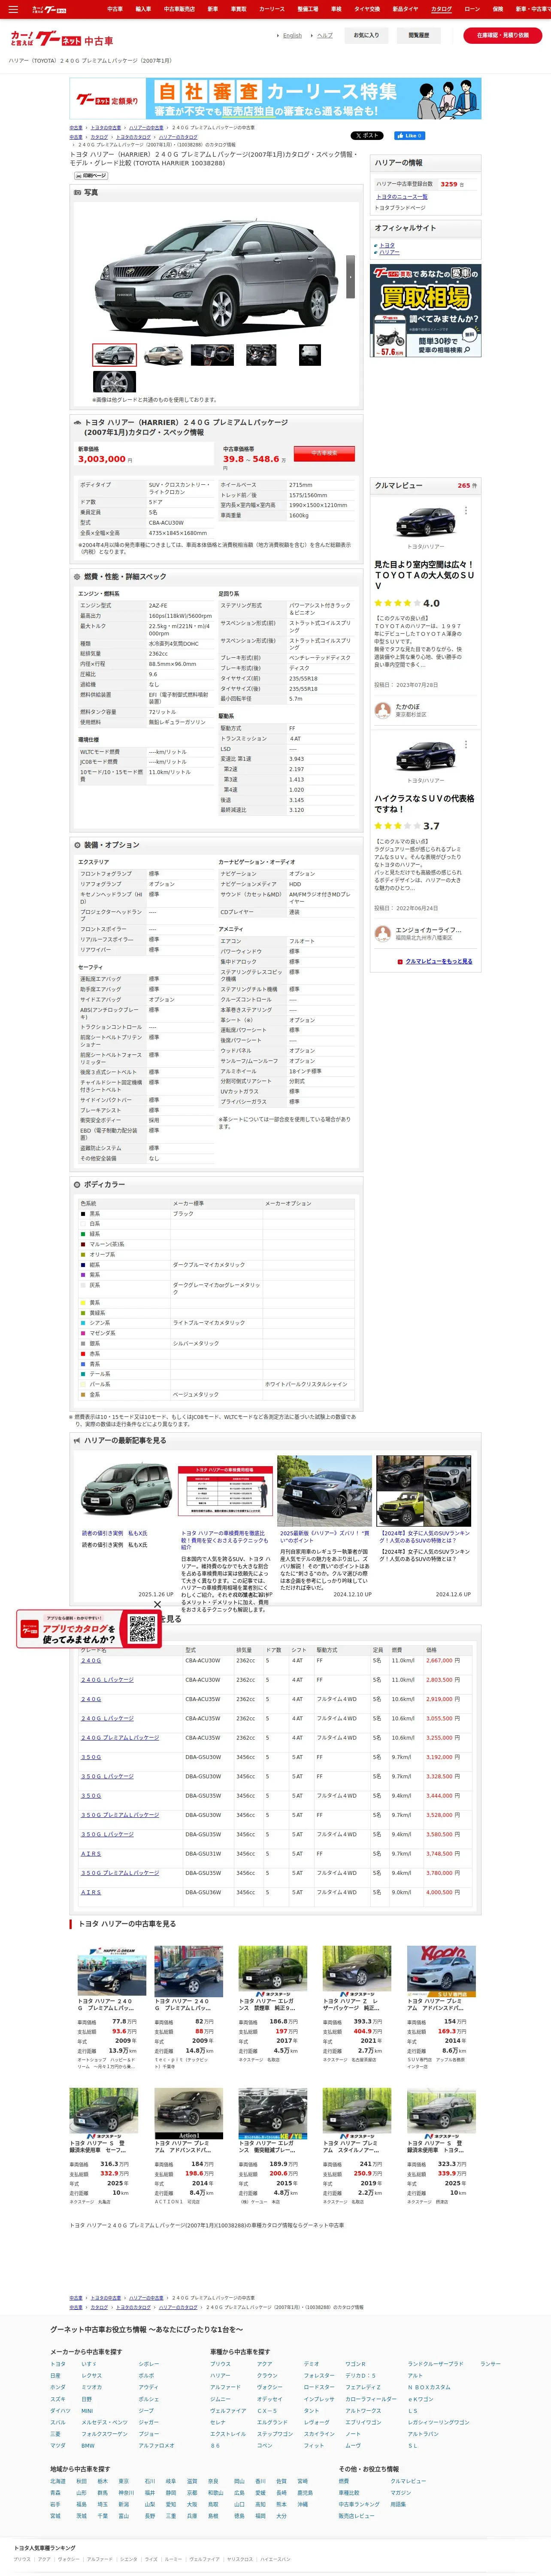This screenshot has height=2576, width=551.
Task: Click the Facebook Like button
Action: point(409,135)
